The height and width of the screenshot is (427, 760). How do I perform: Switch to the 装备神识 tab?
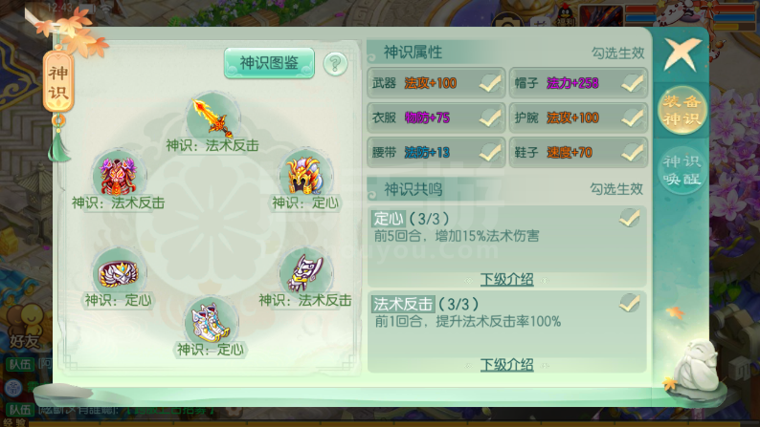point(682,110)
